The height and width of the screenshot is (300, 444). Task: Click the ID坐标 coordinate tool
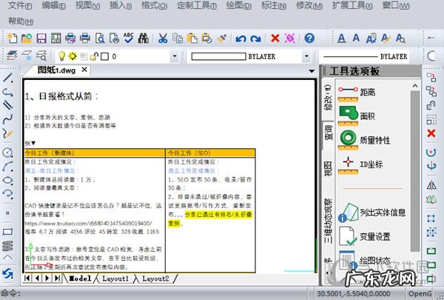pos(360,164)
